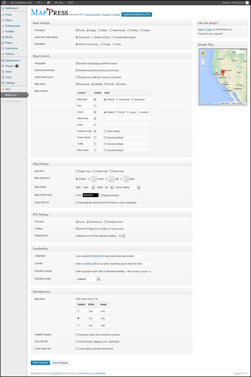Click the MapPress icon in sidebar
This screenshot has width=251, height=377.
pos(3,95)
